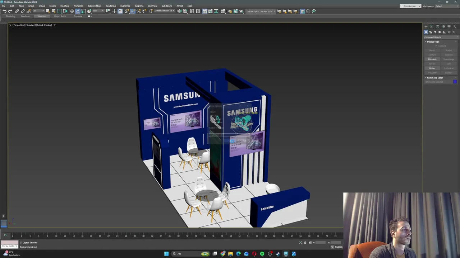
Task: Toggle Window/Crossing selection mode
Action: pyautogui.click(x=65, y=11)
